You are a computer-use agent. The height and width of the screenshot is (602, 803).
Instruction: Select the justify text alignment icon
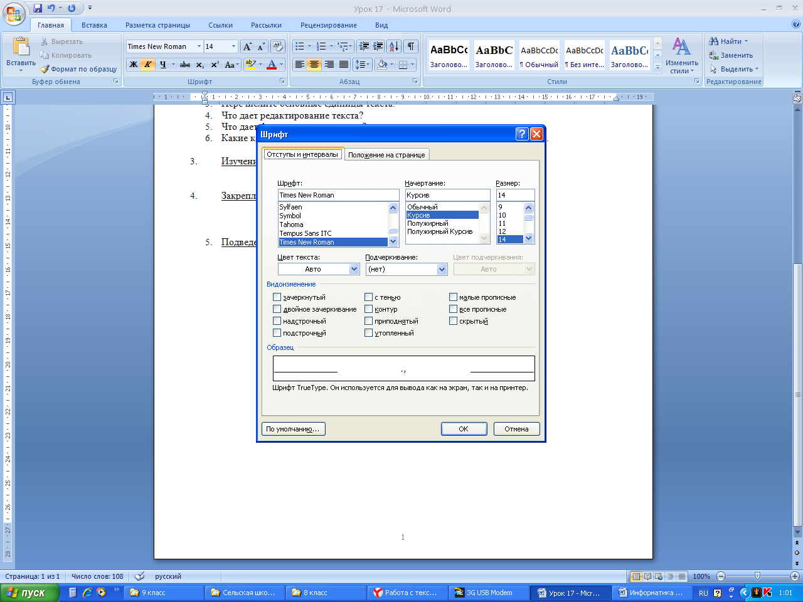coord(344,65)
